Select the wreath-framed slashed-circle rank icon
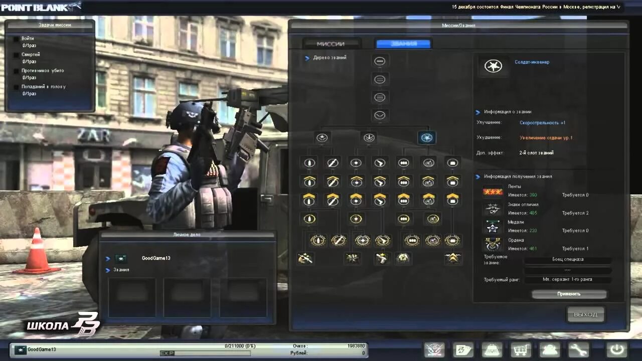 coord(339,240)
